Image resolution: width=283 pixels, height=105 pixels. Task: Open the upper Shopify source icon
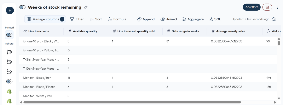(9, 91)
